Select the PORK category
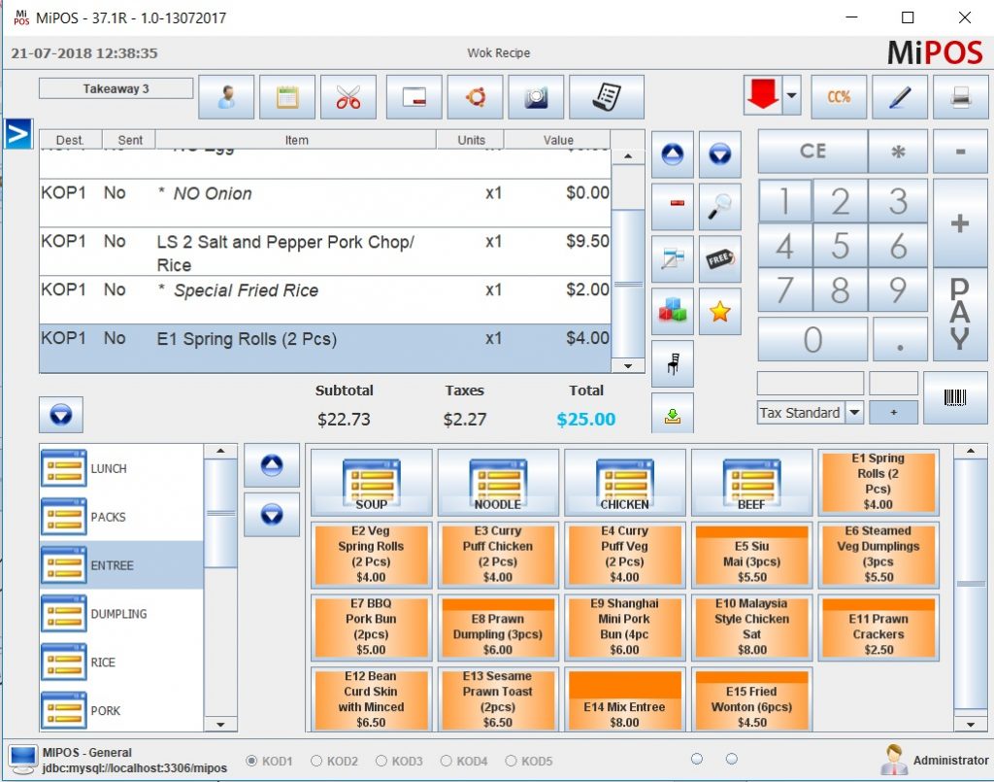 click(x=121, y=710)
